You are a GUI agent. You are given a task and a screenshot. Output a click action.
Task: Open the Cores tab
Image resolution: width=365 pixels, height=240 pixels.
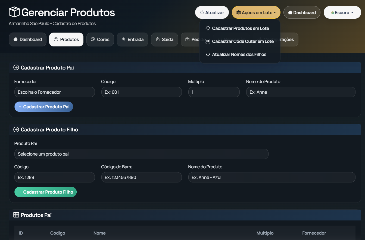[x=100, y=39]
